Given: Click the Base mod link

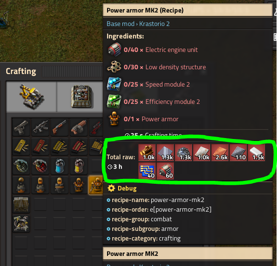Looking at the screenshot, I should pyautogui.click(x=120, y=24).
